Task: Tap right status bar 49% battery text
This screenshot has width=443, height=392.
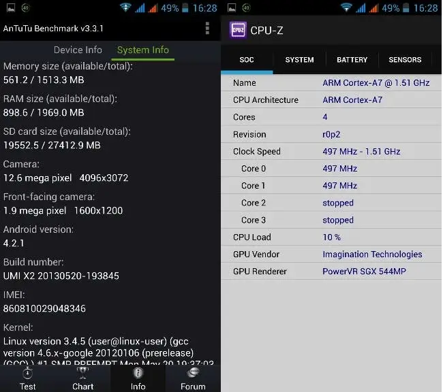Action: point(391,8)
